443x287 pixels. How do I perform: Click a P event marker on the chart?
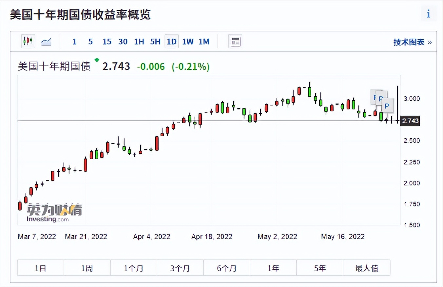[387, 105]
